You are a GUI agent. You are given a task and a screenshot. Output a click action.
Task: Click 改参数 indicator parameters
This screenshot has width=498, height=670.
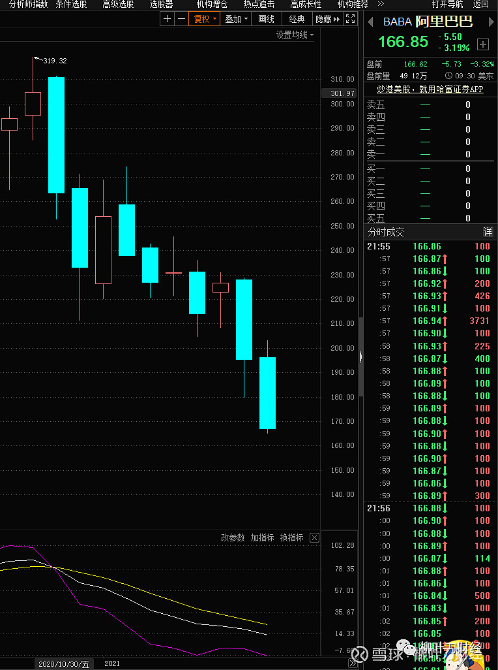[x=233, y=537]
